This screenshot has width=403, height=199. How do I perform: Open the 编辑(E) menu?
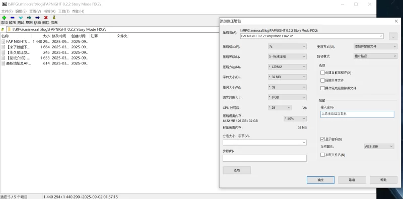point(21,11)
